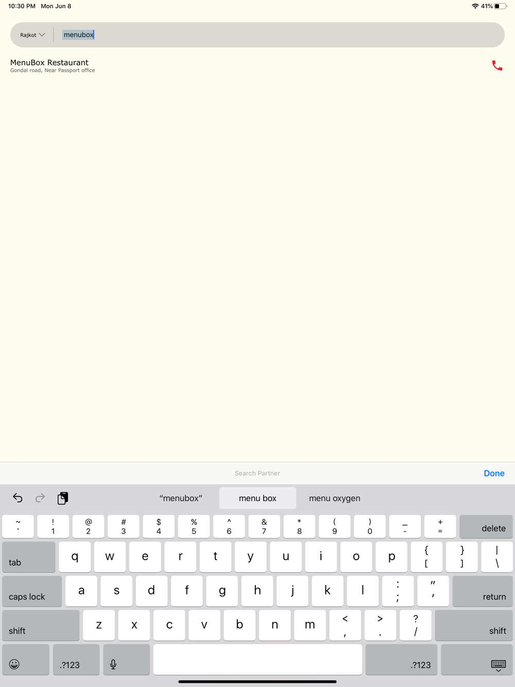The height and width of the screenshot is (687, 515).
Task: Tap the redo arrow on keyboard toolbar
Action: [x=40, y=498]
